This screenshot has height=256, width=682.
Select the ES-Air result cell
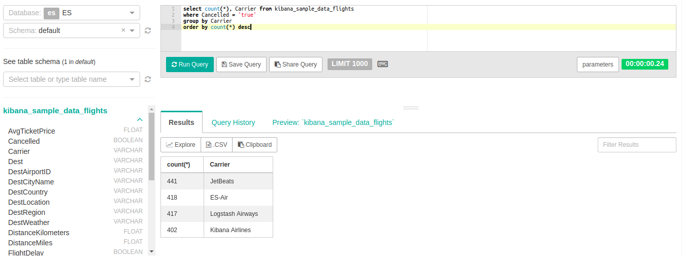point(238,198)
